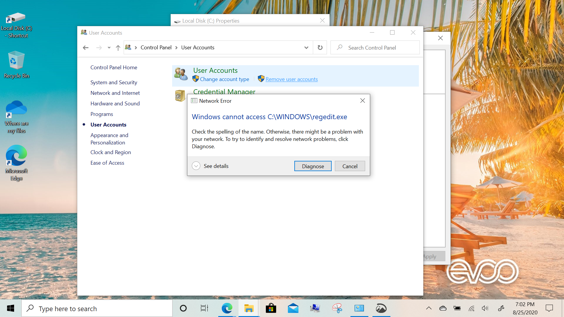Open System and Security category
Viewport: 564px width, 317px height.
click(x=114, y=82)
